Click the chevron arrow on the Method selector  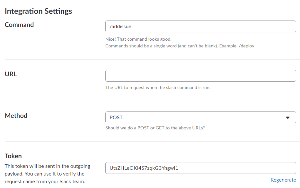click(x=288, y=117)
